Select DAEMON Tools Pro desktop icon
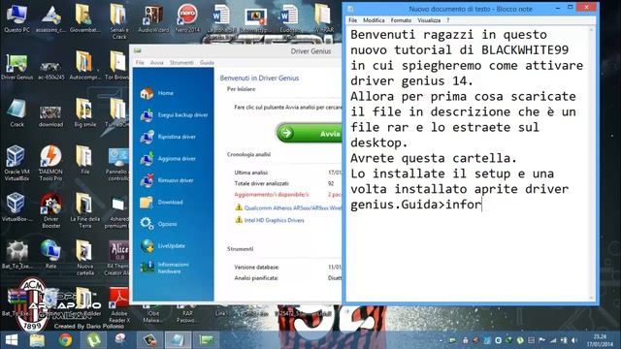The width and height of the screenshot is (621, 349). click(x=50, y=163)
